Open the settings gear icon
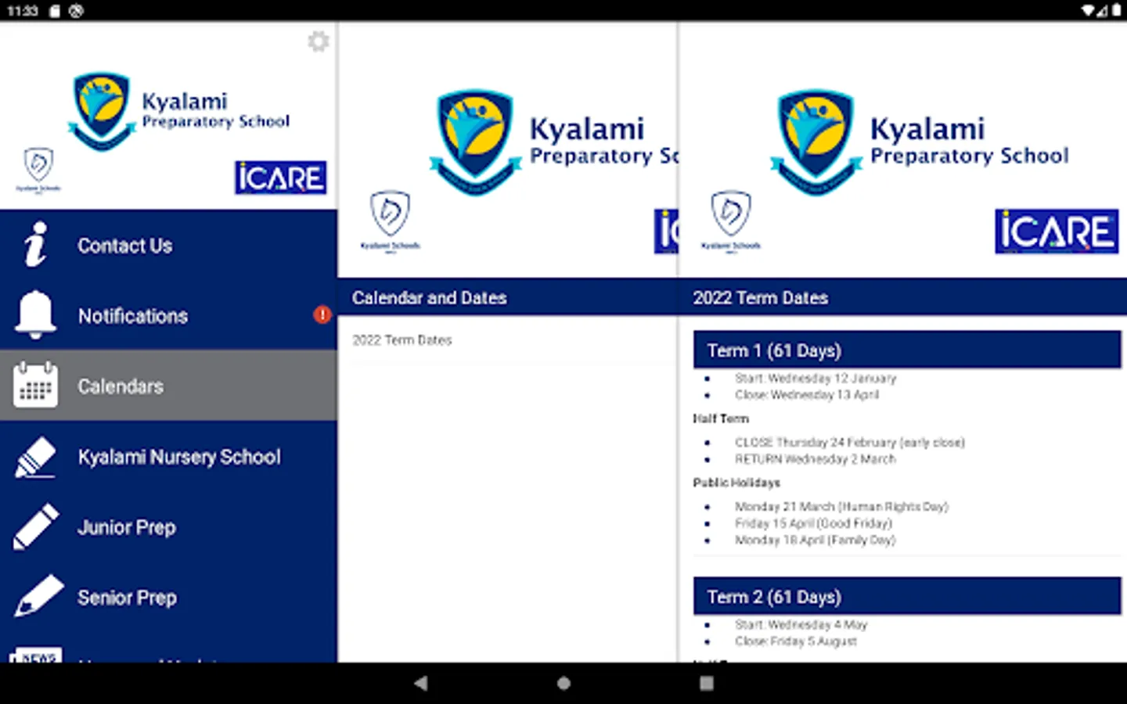 tap(318, 41)
